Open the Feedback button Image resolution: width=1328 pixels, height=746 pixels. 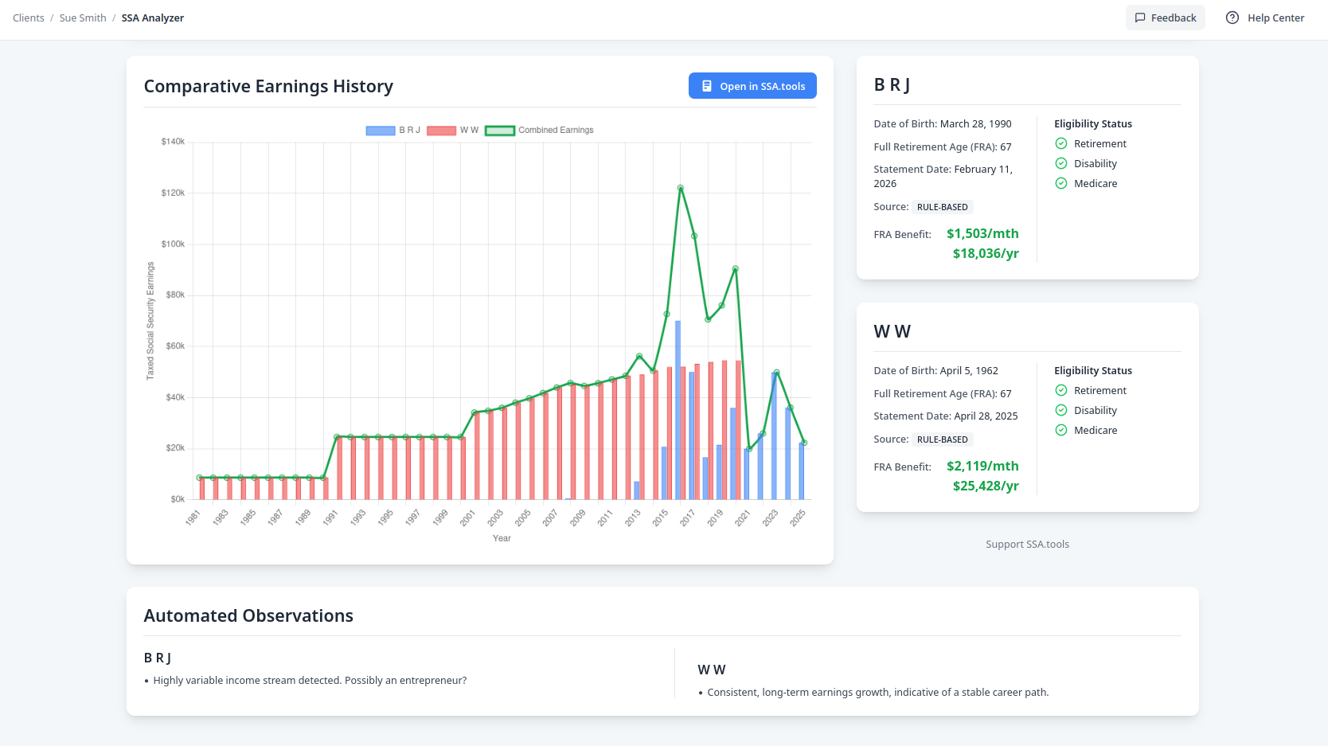click(x=1166, y=18)
